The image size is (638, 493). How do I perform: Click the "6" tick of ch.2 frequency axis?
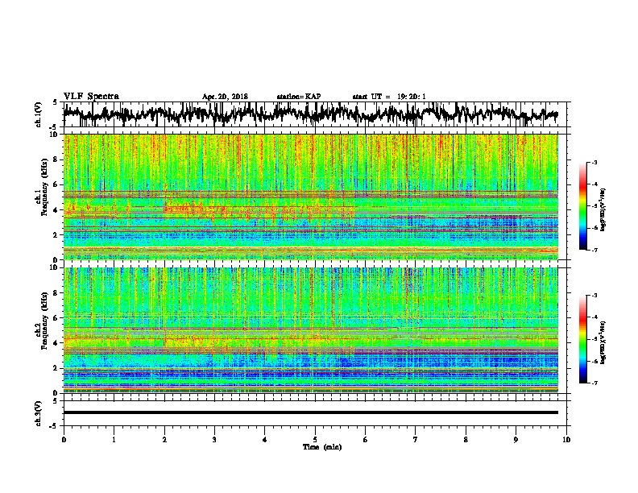point(56,318)
